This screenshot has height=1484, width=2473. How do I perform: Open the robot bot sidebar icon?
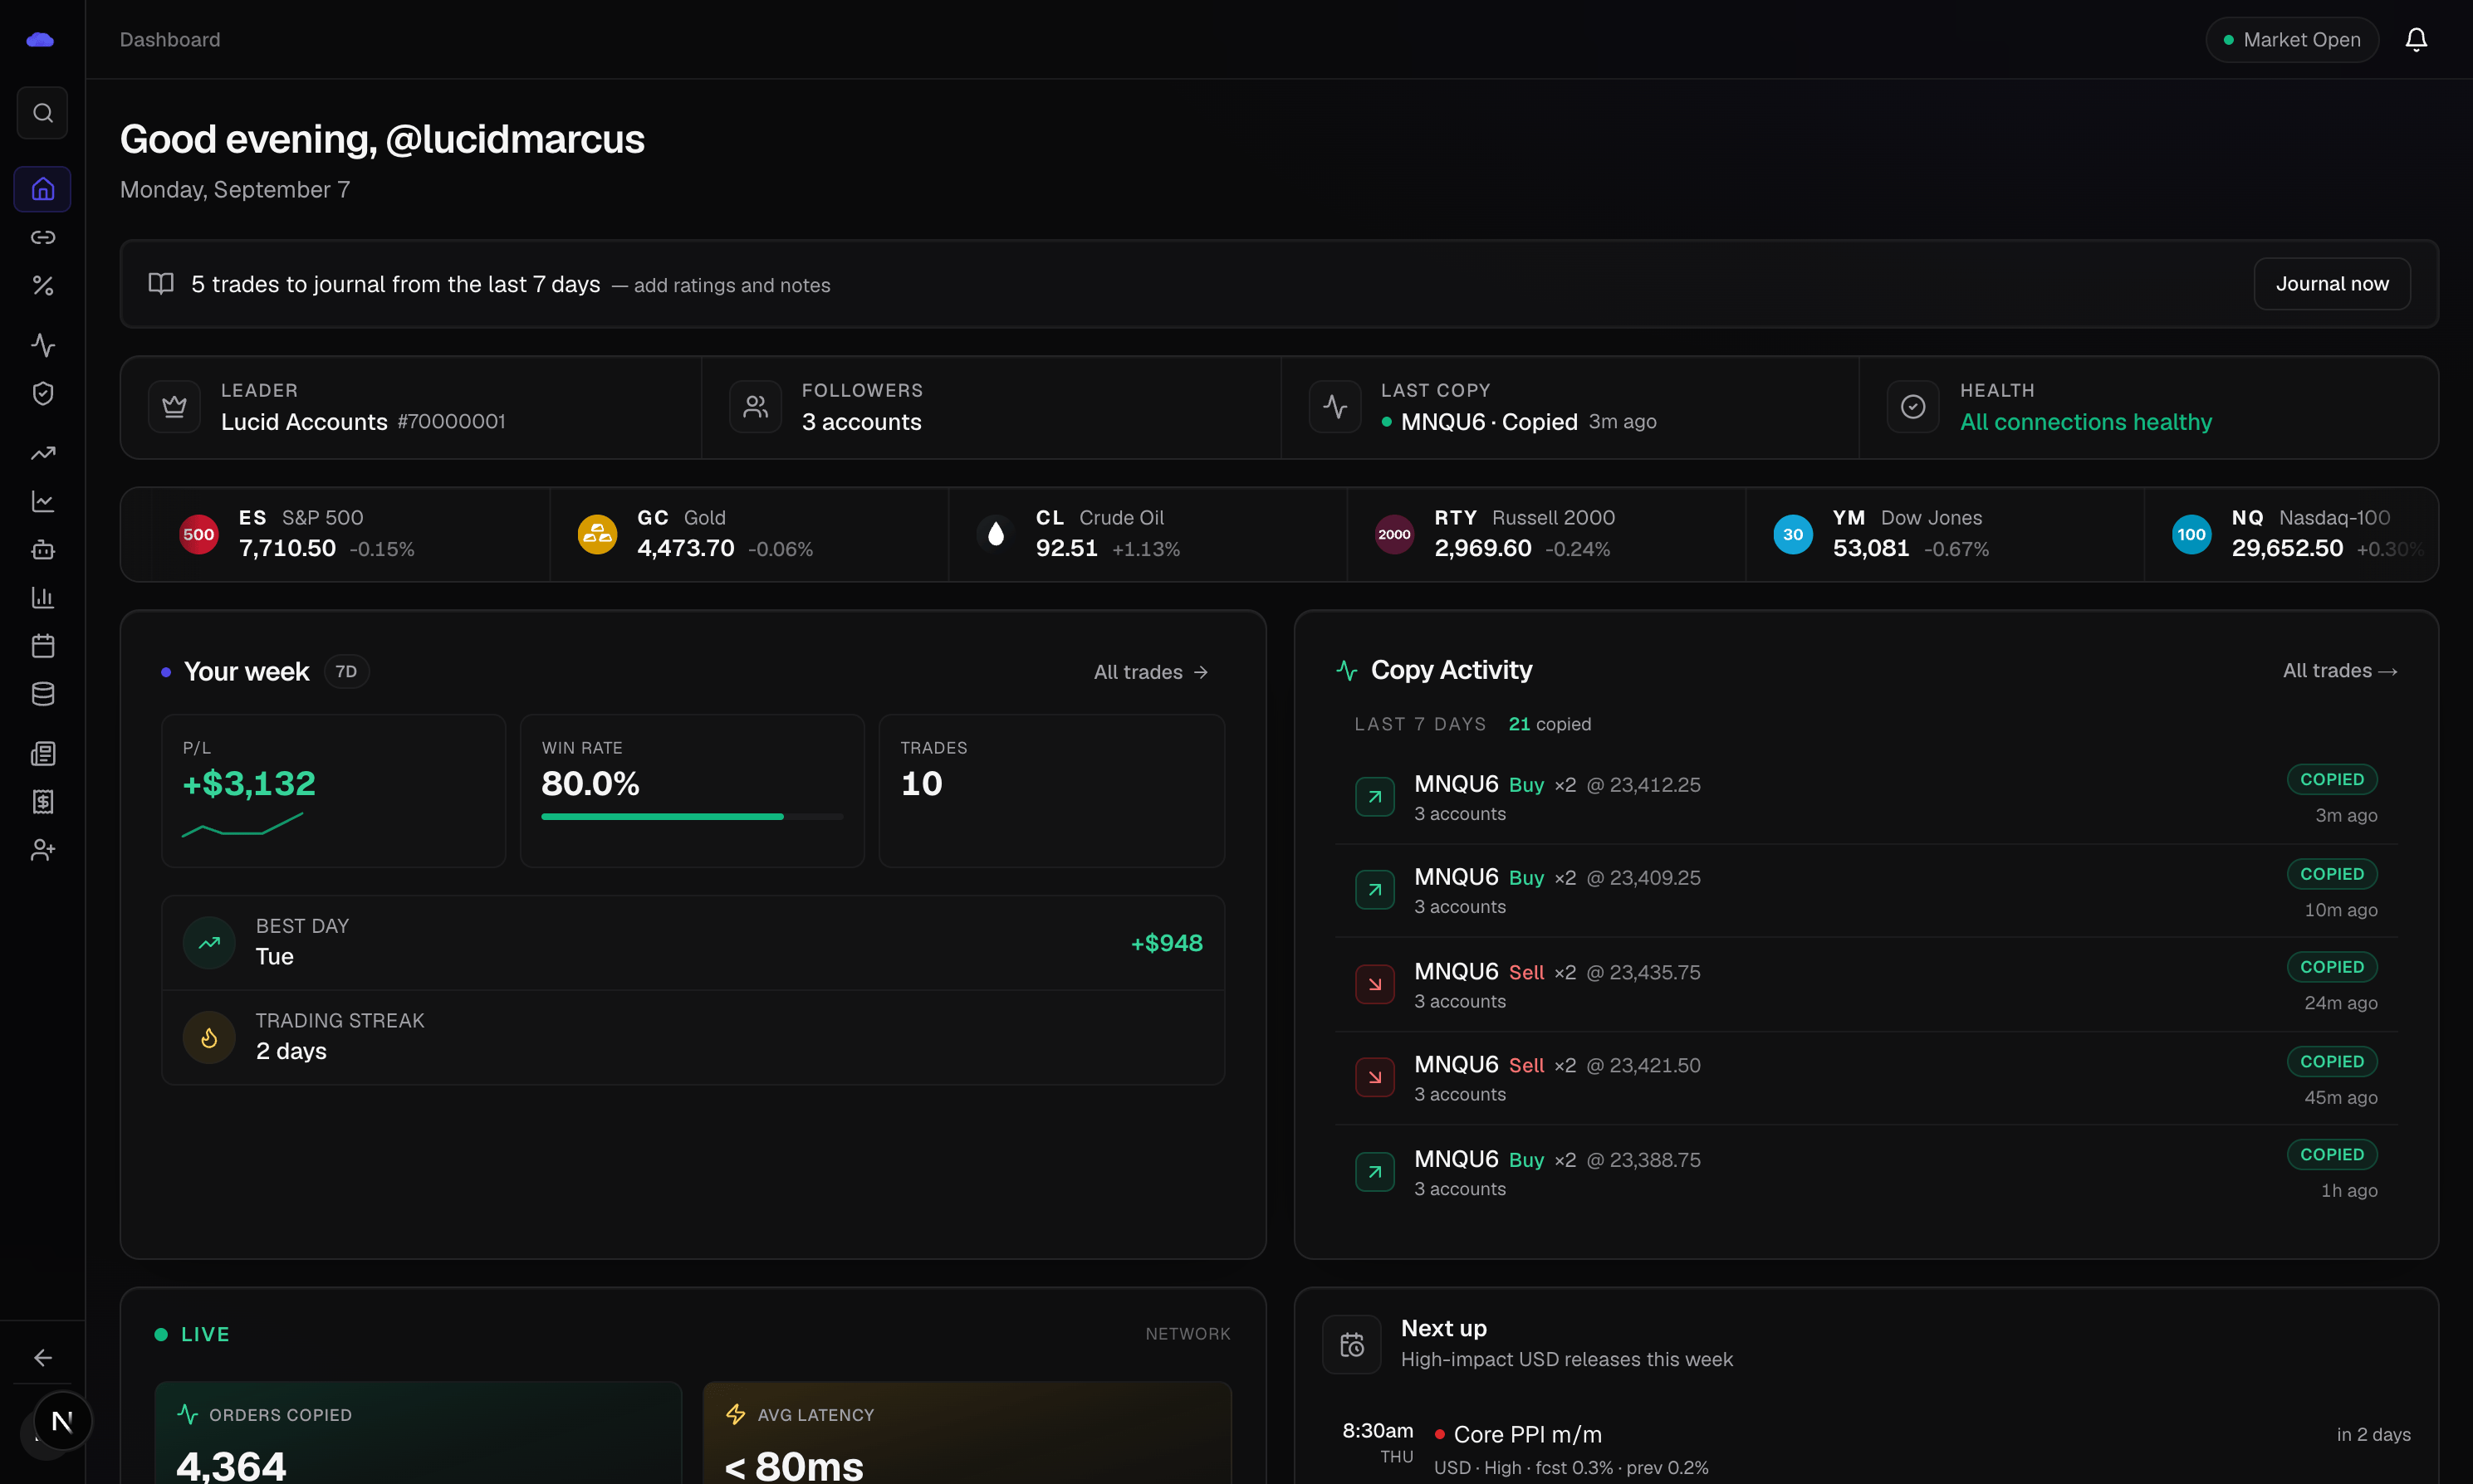click(42, 549)
